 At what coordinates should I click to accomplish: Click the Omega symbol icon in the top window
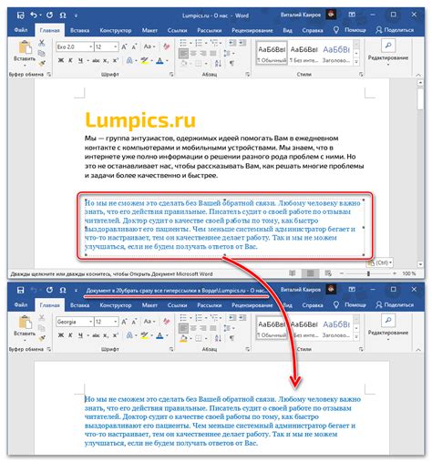click(63, 15)
